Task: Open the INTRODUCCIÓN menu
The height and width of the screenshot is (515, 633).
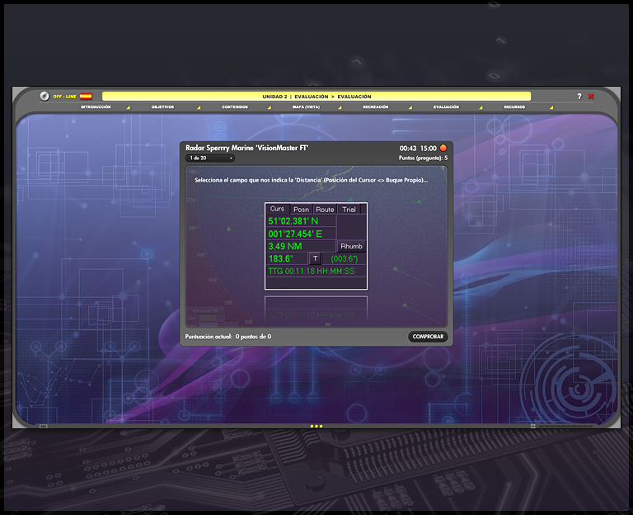Action: pyautogui.click(x=96, y=107)
